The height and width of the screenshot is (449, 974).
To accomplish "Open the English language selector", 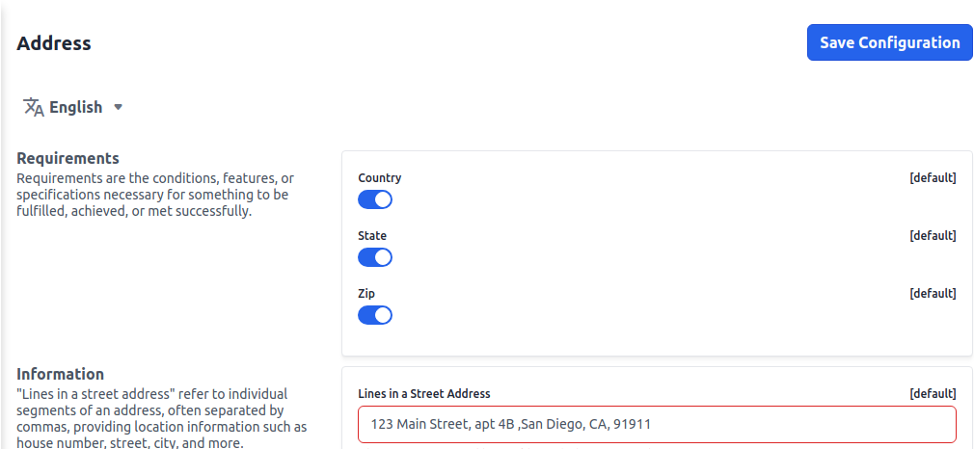I will pos(75,107).
